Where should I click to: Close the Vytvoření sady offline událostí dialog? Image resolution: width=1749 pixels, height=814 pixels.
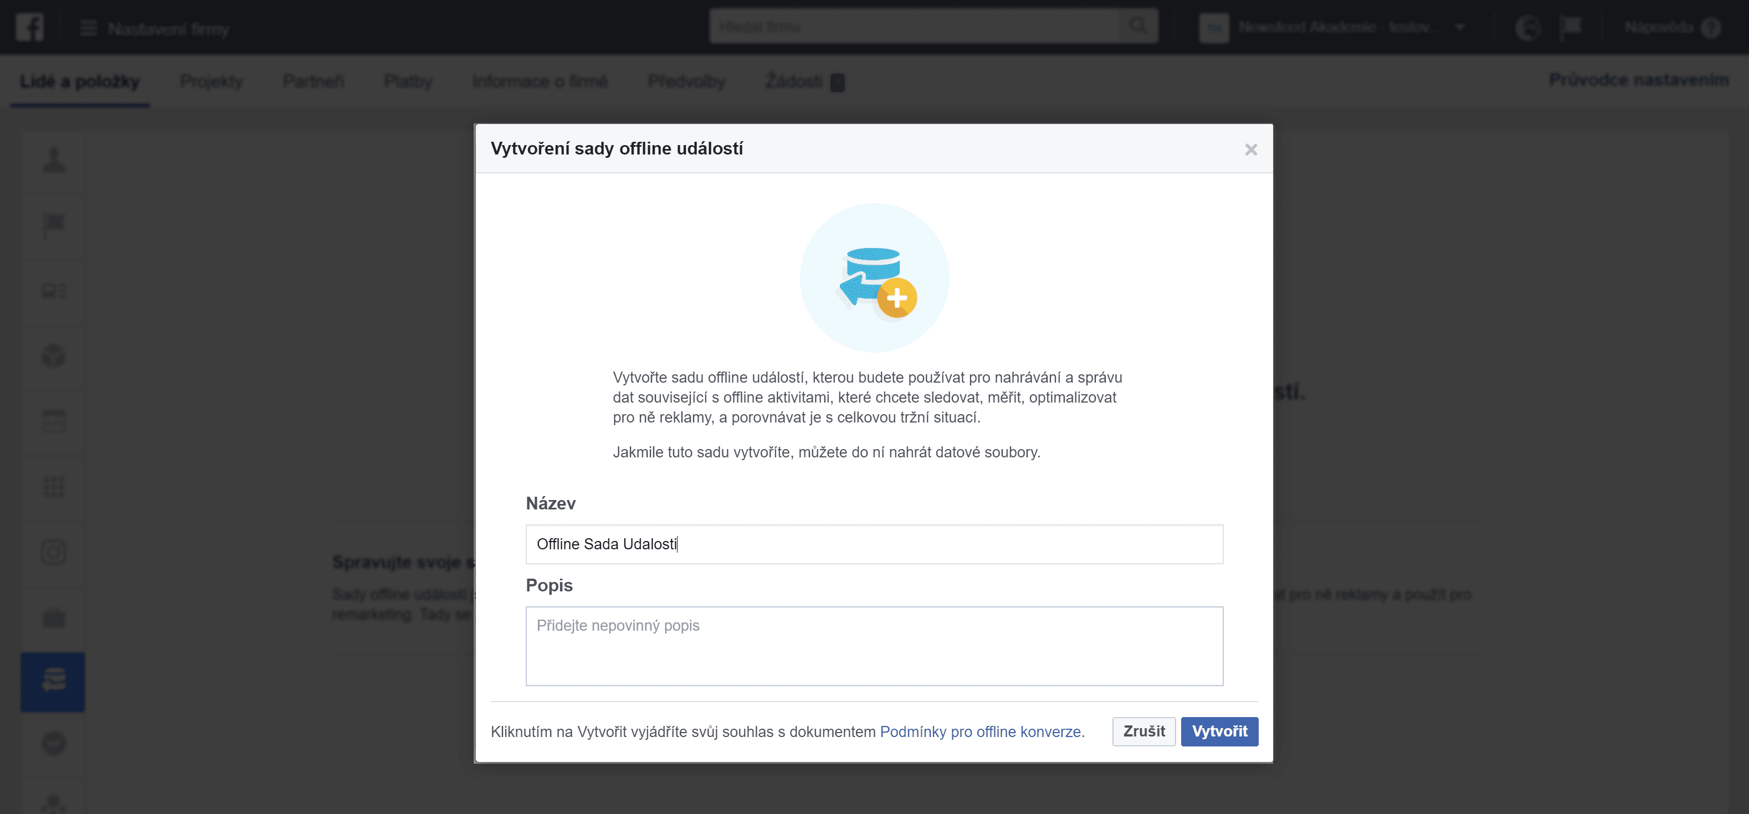point(1250,150)
